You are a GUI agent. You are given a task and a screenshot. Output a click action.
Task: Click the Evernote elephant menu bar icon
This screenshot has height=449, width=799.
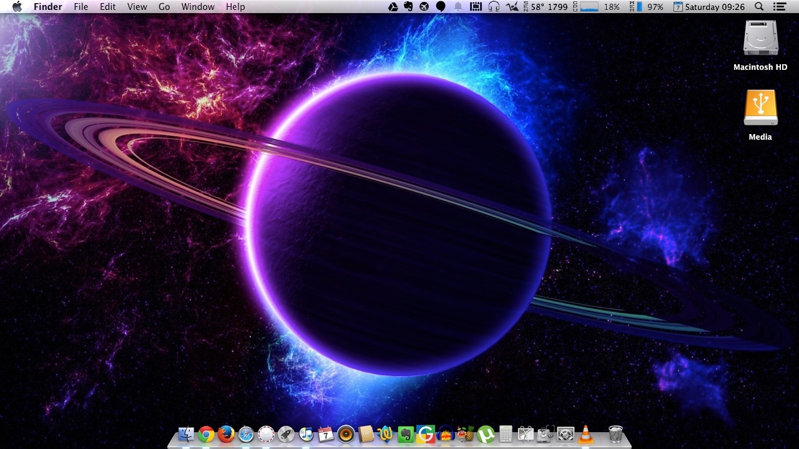pos(409,7)
